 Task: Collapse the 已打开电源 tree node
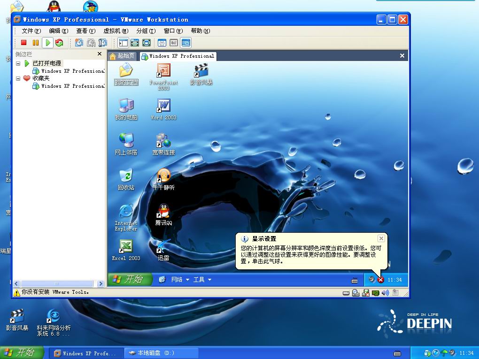(x=18, y=63)
